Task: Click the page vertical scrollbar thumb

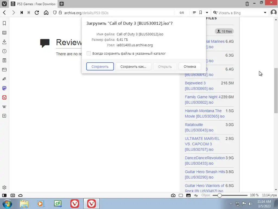Action: (276, 90)
